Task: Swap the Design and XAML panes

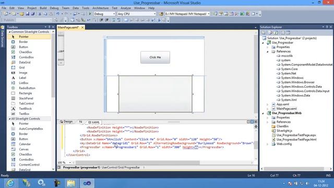Action: (x=80, y=122)
